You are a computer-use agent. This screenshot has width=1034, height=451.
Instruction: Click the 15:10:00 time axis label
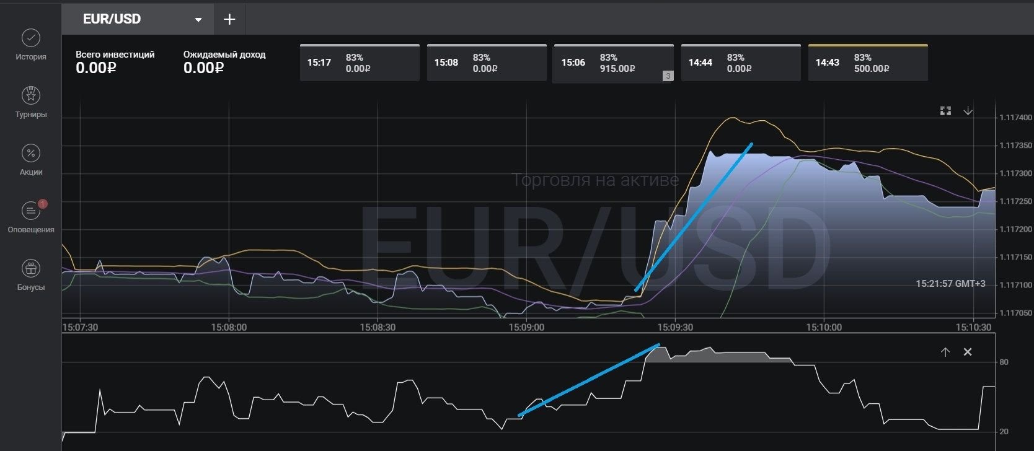(824, 327)
